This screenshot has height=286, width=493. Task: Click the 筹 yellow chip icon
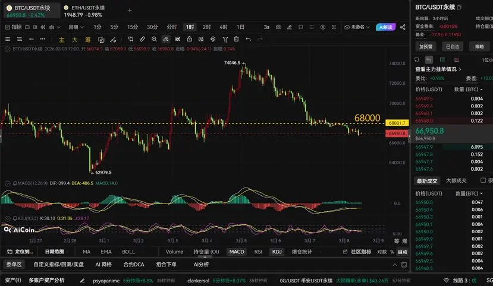click(88, 40)
